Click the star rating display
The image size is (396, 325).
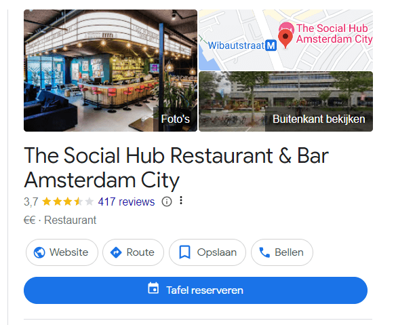68,202
